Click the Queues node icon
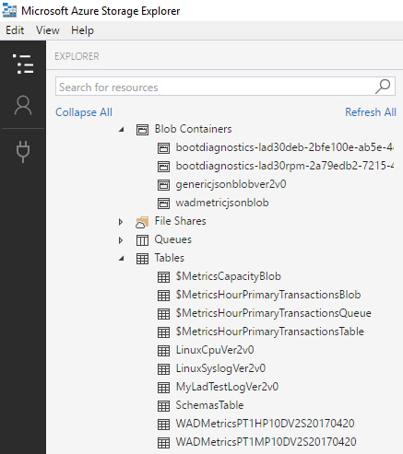 [142, 240]
